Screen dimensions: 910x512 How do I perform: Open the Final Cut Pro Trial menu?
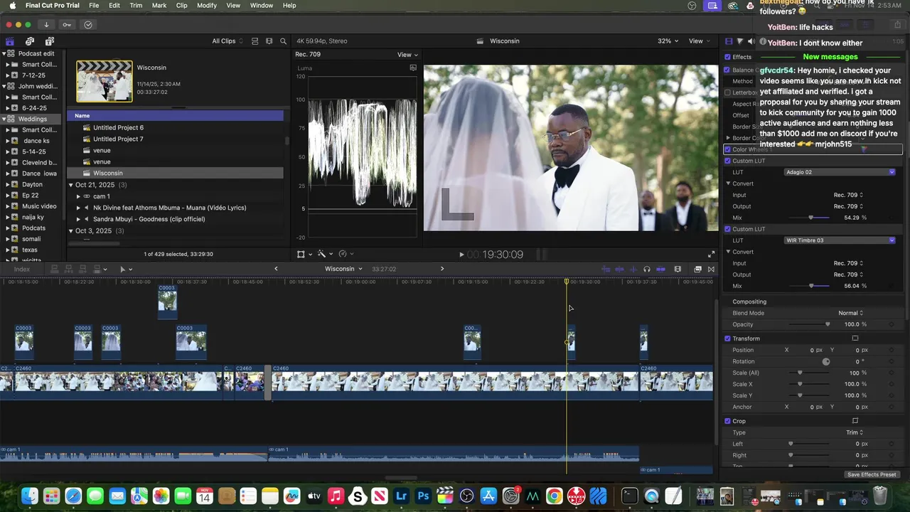tap(53, 6)
